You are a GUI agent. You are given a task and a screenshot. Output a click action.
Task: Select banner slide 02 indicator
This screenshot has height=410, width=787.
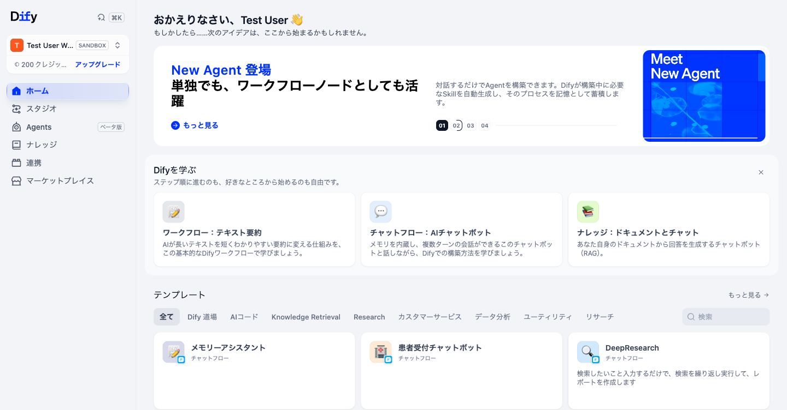[x=457, y=125]
